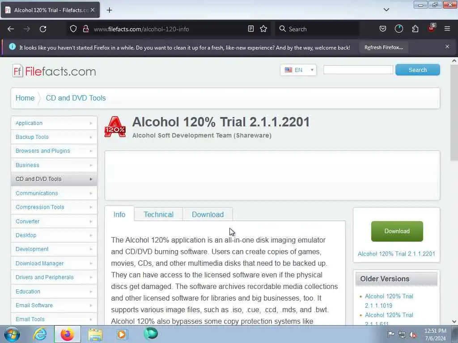Click the blue Search button
Screen dimensions: 458x343
click(417, 70)
